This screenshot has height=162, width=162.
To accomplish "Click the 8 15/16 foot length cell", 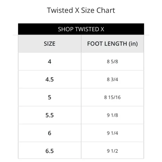I will tap(112, 97).
